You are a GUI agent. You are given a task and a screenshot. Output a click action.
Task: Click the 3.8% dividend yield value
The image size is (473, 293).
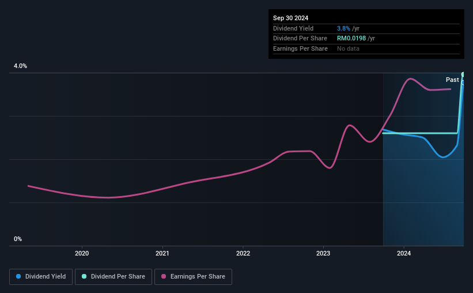343,28
